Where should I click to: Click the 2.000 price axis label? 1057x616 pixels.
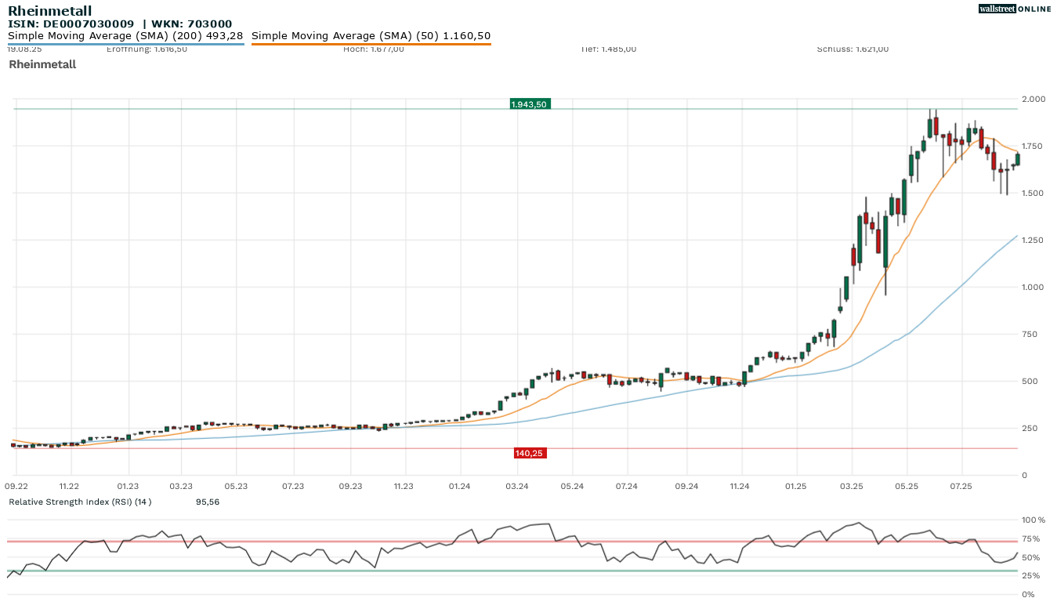point(1033,99)
